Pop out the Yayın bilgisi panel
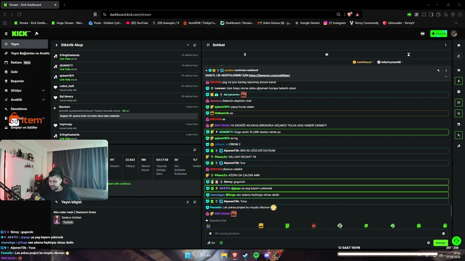The width and height of the screenshot is (465, 261). (195, 202)
